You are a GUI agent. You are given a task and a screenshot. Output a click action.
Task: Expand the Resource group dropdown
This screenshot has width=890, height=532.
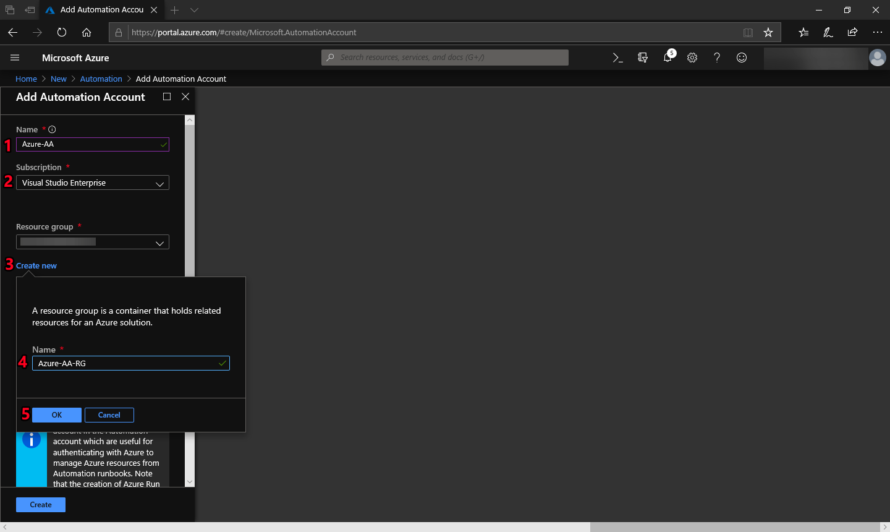point(93,242)
